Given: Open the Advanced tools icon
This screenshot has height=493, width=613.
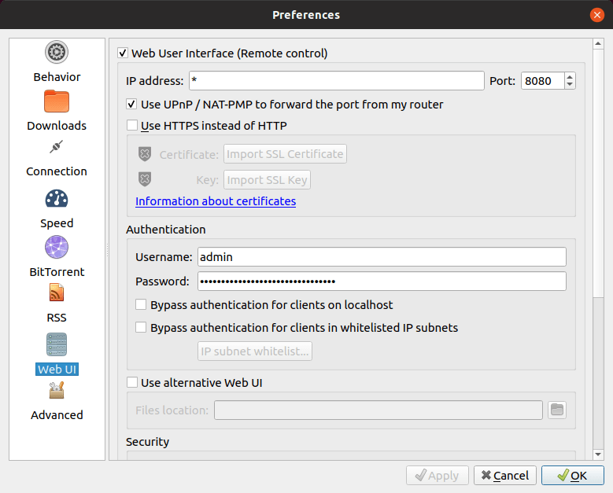Looking at the screenshot, I should click(x=57, y=391).
